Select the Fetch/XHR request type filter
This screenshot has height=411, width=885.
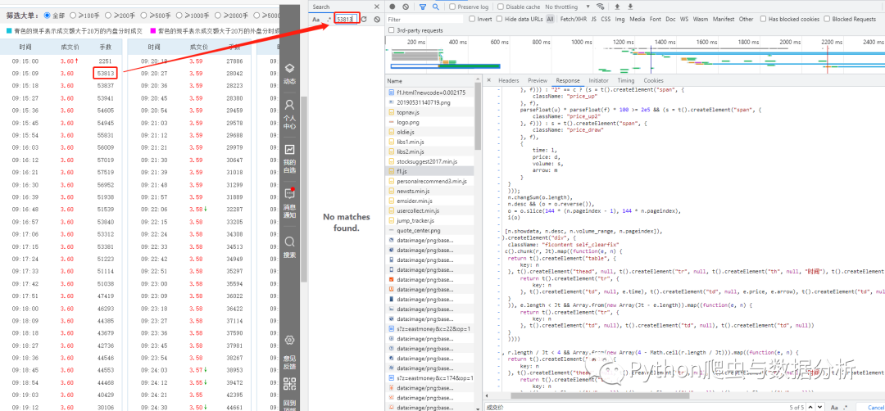coord(573,19)
